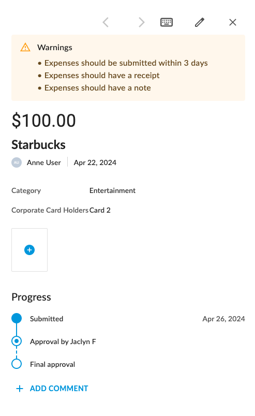Select the Approval by Jaclyn F marker
The width and height of the screenshot is (255, 416).
pyautogui.click(x=17, y=341)
